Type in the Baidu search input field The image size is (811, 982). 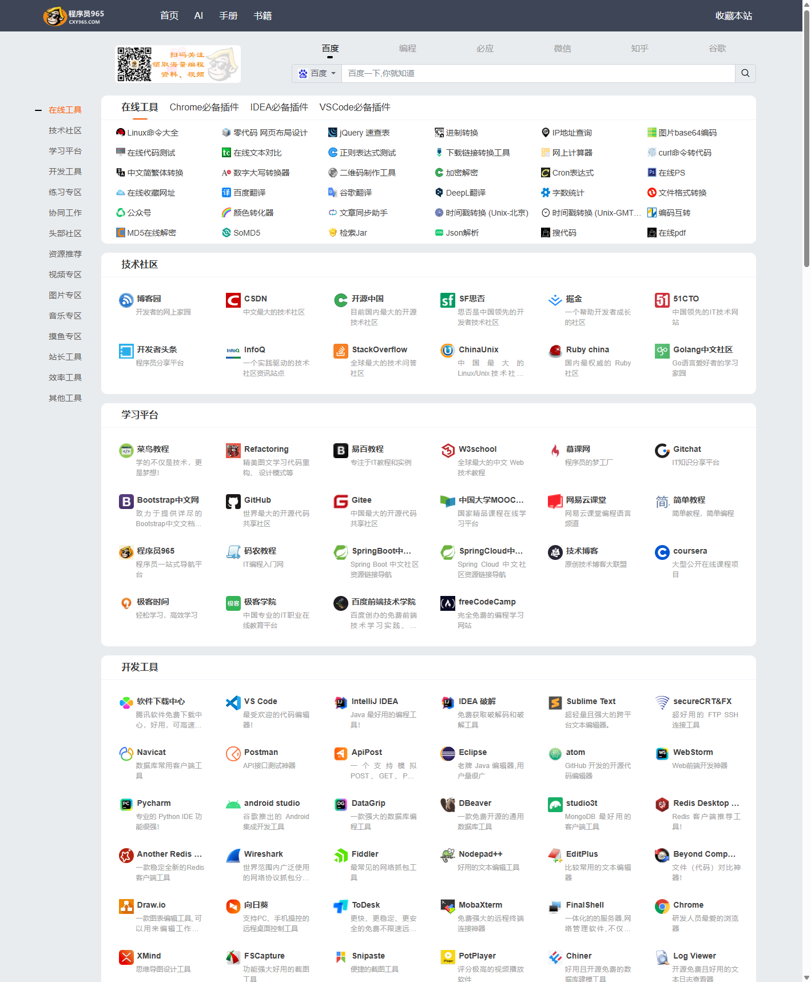tap(538, 73)
